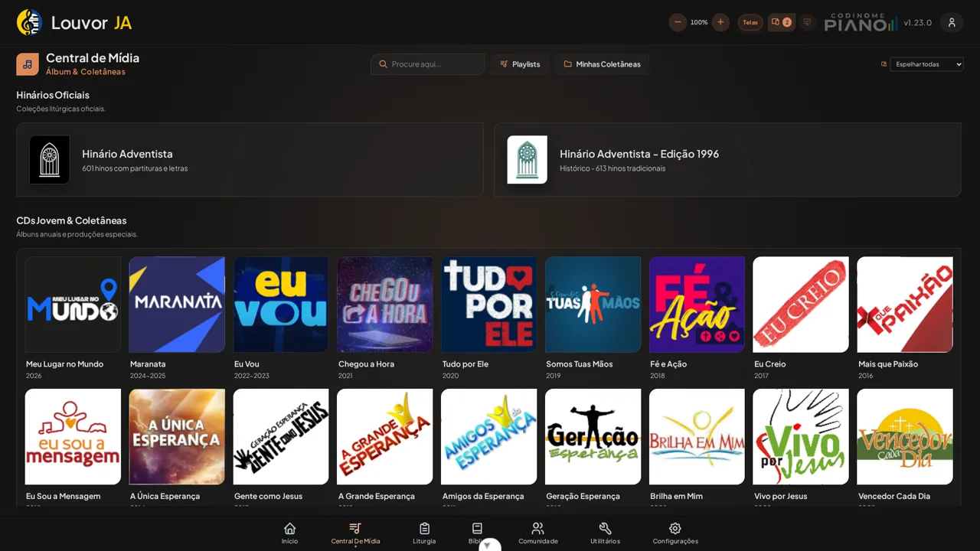Open the Telas button
The height and width of the screenshot is (551, 980).
[750, 22]
